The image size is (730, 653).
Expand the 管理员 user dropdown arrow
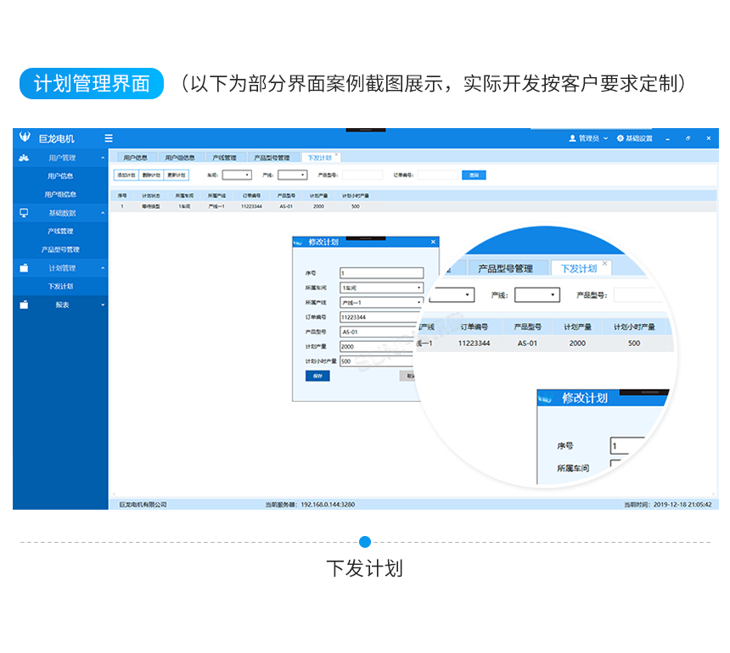pos(604,138)
